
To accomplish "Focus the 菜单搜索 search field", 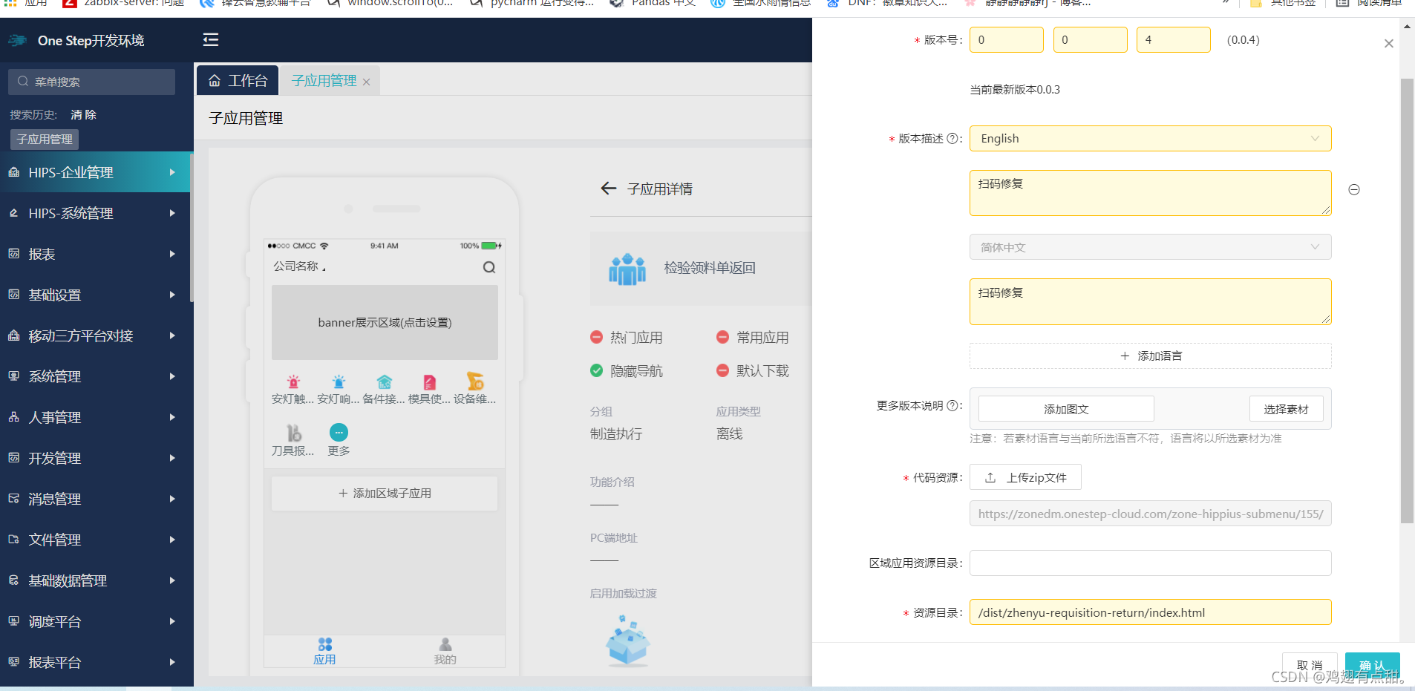I will click(92, 82).
